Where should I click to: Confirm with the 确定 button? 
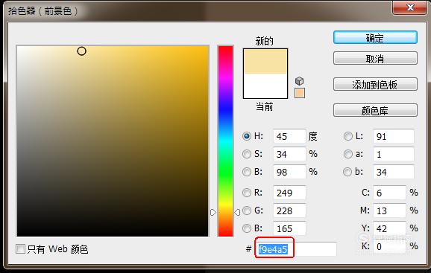375,37
